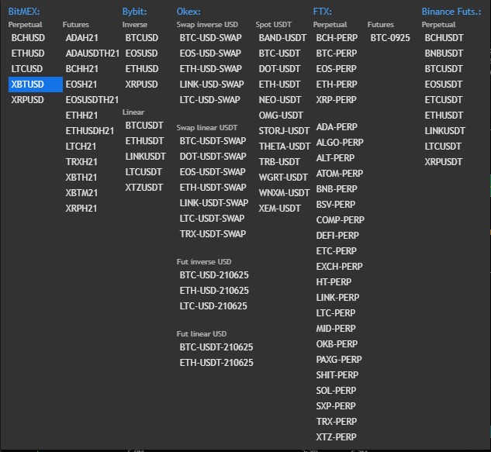Pick MID-PERP on FTX
The image size is (491, 452).
pyautogui.click(x=336, y=329)
